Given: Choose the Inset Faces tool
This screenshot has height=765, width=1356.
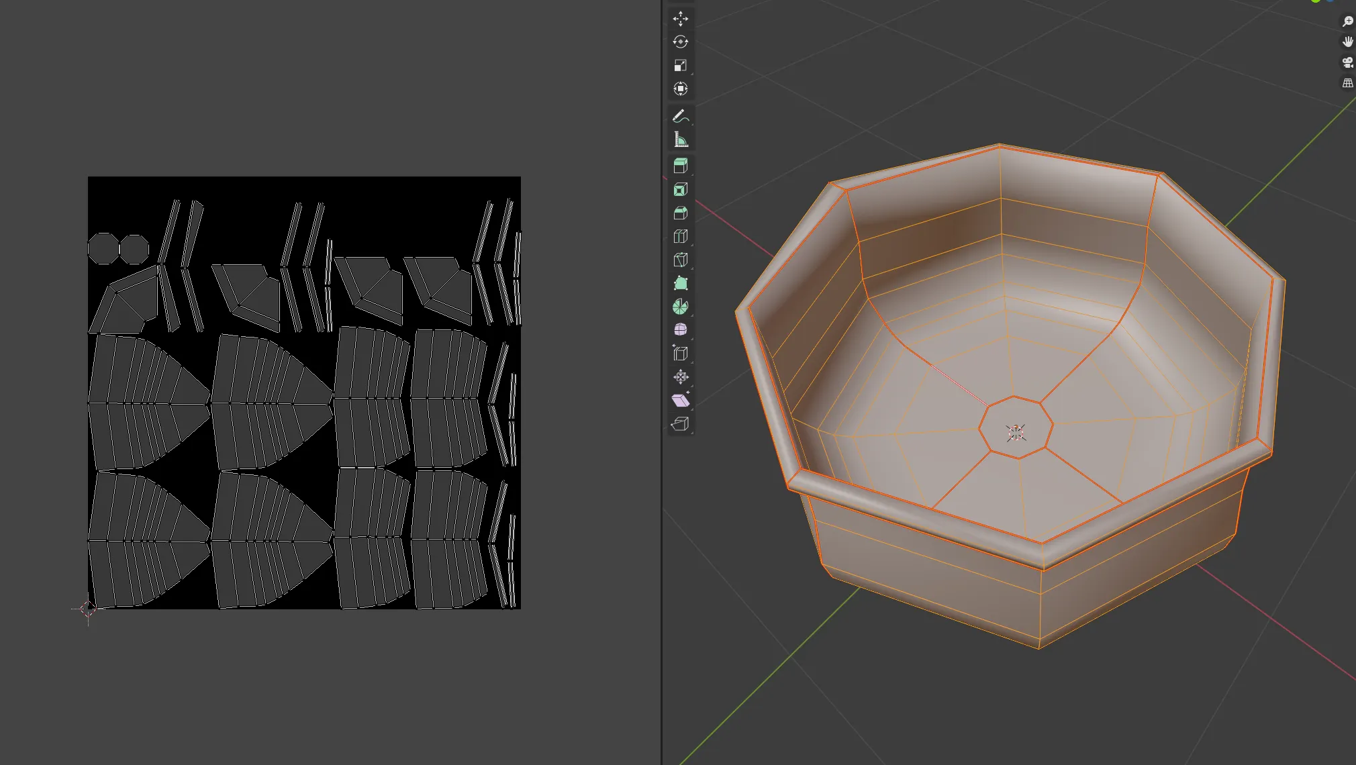Looking at the screenshot, I should tap(680, 190).
